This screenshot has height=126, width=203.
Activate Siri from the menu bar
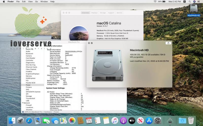(x=194, y=2)
